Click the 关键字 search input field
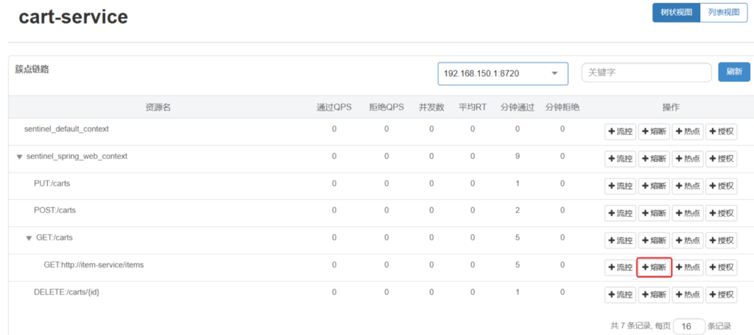 [646, 72]
